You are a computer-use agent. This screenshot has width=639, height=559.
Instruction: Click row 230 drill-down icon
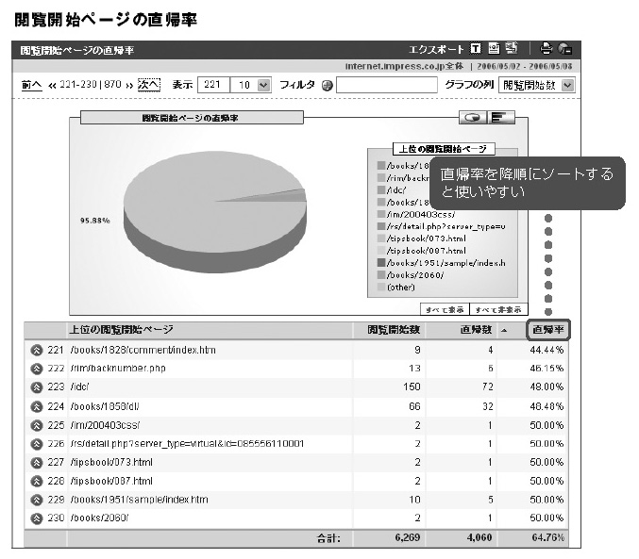point(37,518)
